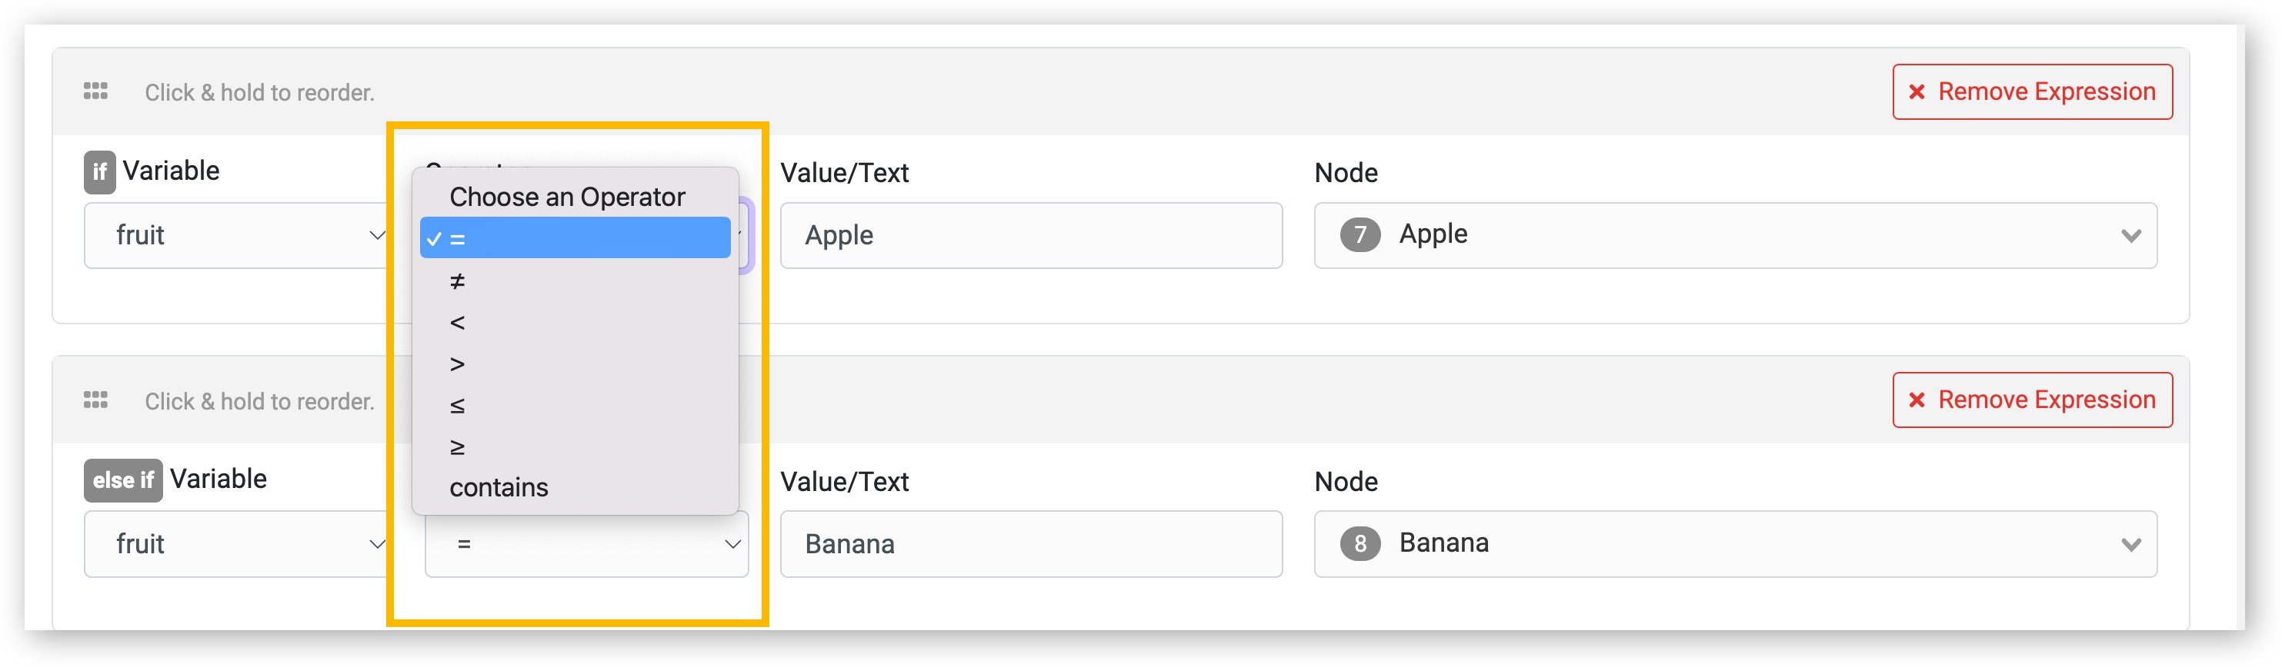This screenshot has height=667, width=2282.
Task: Click the red X on the bottom Remove Expression
Action: [1916, 400]
